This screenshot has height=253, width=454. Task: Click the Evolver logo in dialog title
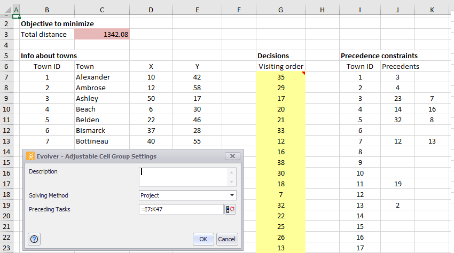(x=30, y=156)
